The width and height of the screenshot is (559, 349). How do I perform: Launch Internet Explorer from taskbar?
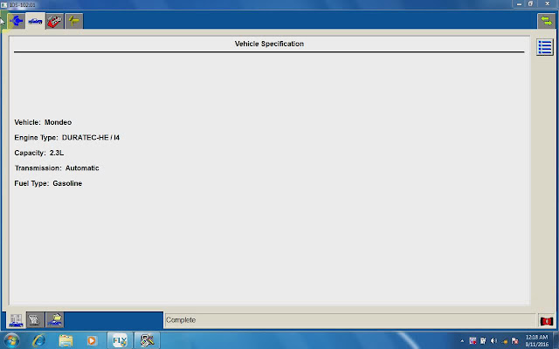click(x=38, y=340)
